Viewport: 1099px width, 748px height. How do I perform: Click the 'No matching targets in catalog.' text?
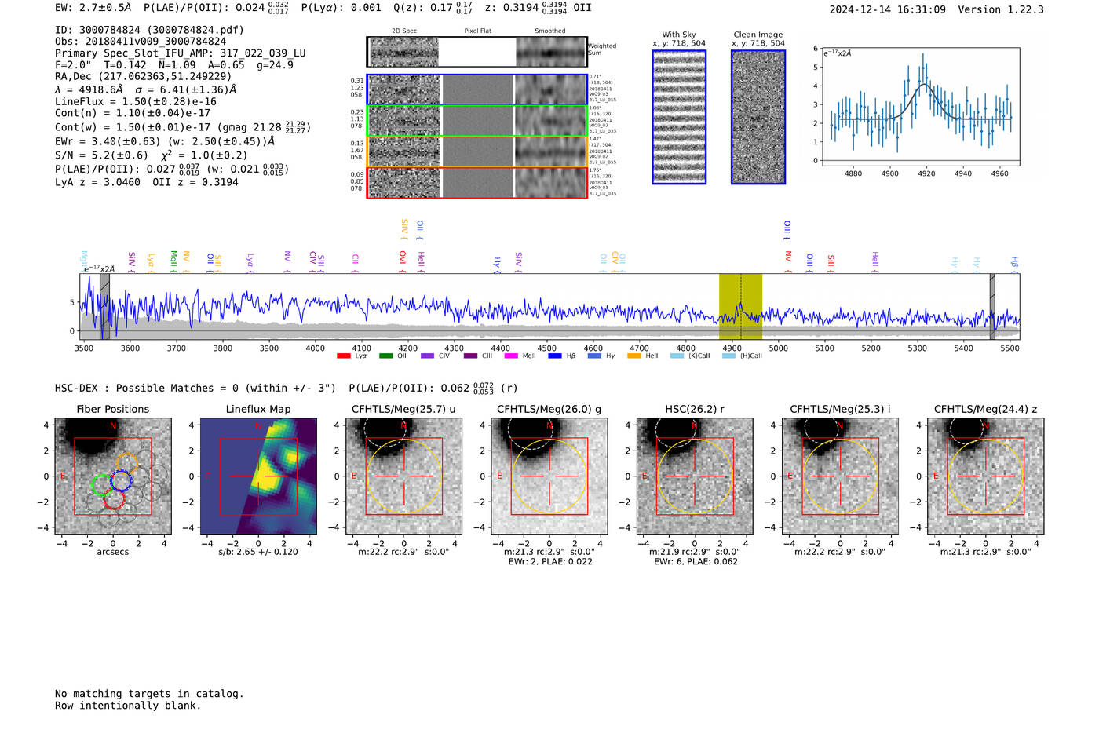149,694
